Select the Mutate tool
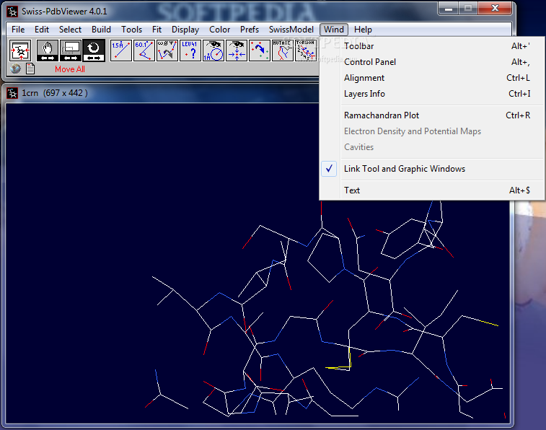 point(283,51)
